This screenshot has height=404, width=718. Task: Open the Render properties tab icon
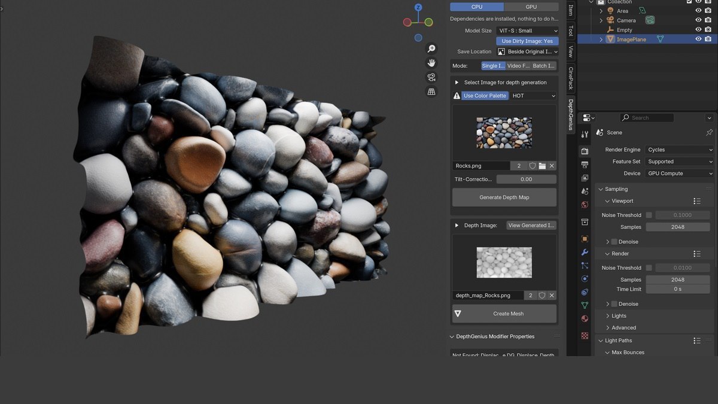pos(585,151)
